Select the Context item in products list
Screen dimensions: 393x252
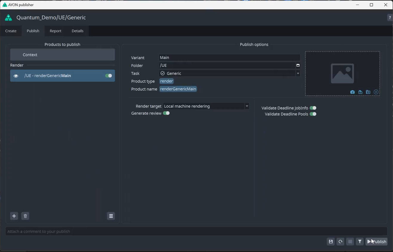[x=63, y=55]
